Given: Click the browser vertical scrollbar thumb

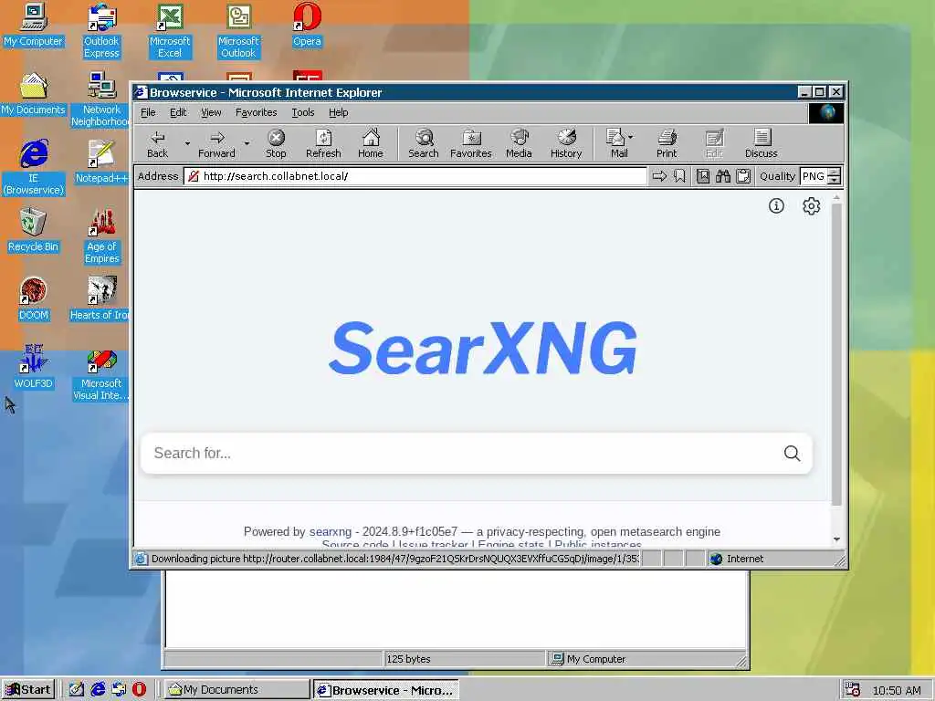Looking at the screenshot, I should pos(836,355).
